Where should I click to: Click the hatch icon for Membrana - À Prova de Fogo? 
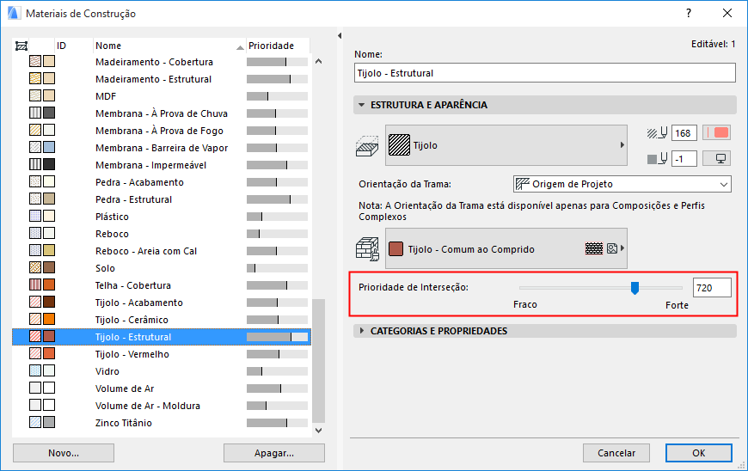(35, 130)
